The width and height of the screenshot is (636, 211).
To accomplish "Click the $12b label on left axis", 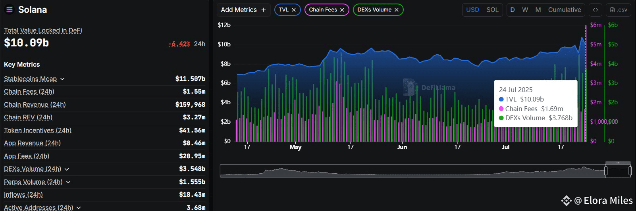I will (224, 25).
